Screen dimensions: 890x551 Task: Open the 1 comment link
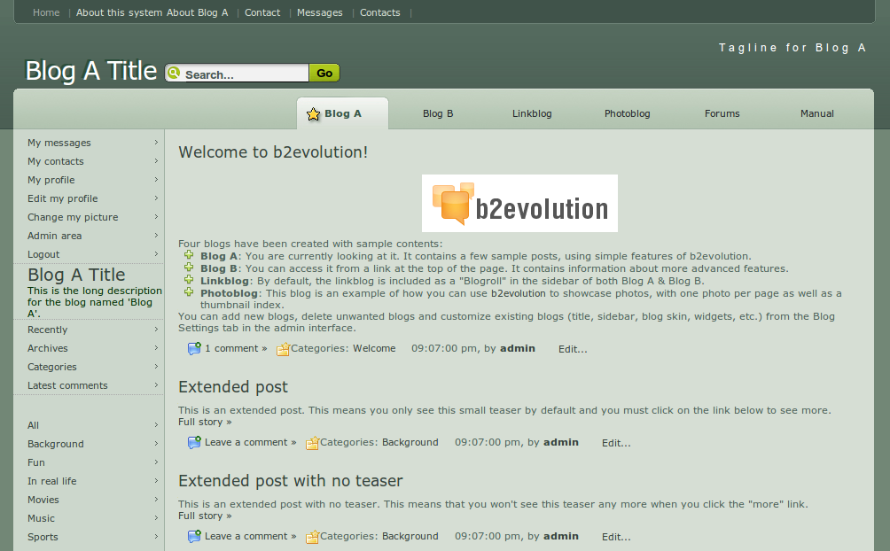[236, 348]
